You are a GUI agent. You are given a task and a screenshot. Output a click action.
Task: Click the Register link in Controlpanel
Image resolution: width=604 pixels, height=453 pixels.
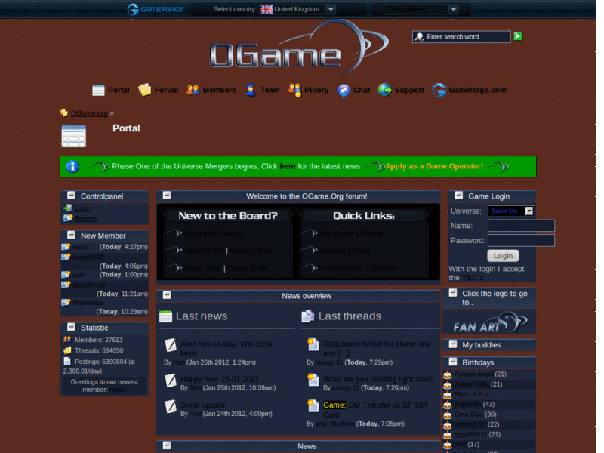click(86, 218)
